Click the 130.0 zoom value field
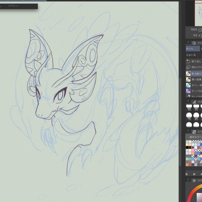This screenshot has width=202, height=202. coord(194,30)
